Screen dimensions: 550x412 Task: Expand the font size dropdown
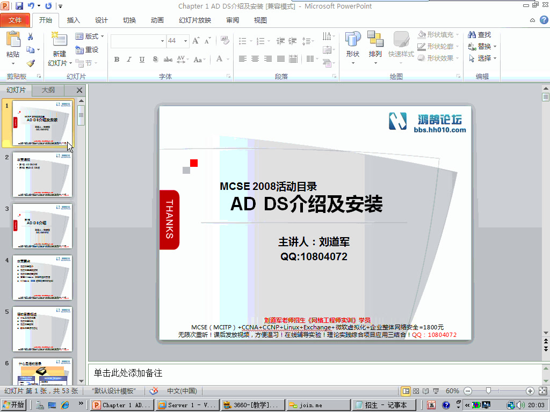pos(185,41)
